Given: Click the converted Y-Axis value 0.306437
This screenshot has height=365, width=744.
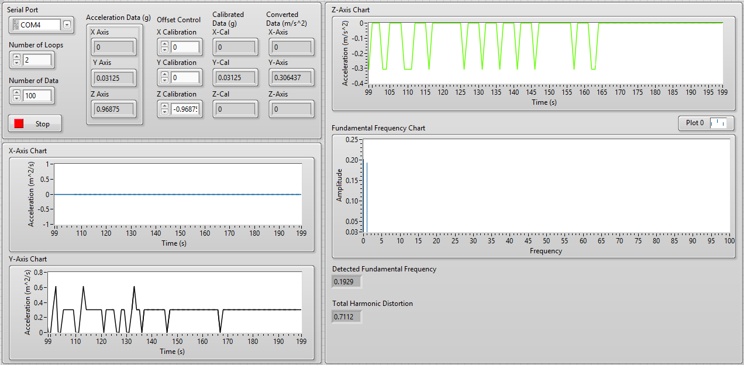Looking at the screenshot, I should [292, 77].
